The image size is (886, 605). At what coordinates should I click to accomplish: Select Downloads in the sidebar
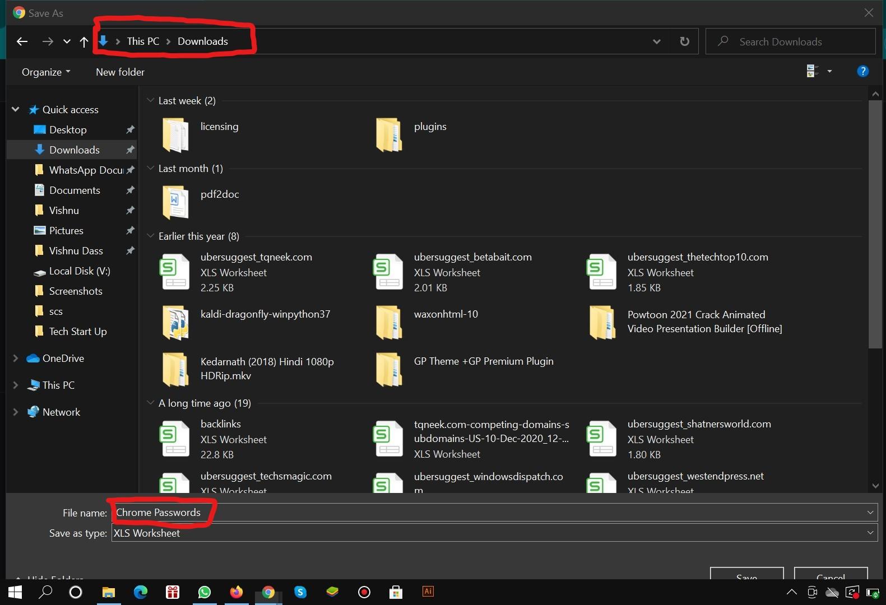coord(72,150)
